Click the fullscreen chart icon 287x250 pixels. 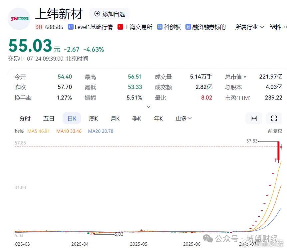[274, 119]
